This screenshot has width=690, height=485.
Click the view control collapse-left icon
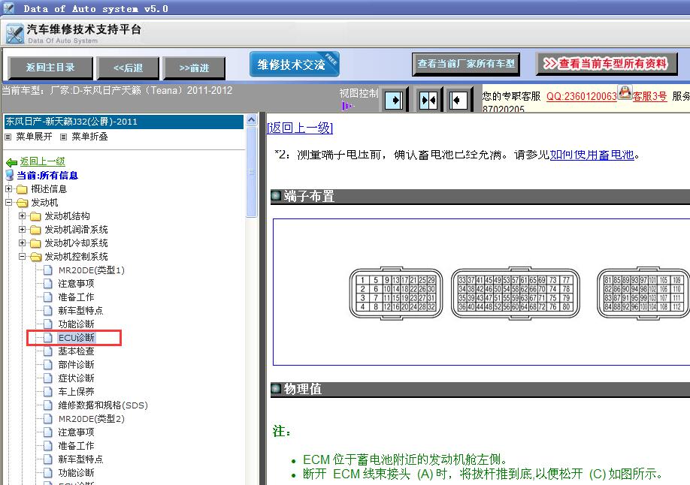pos(458,101)
